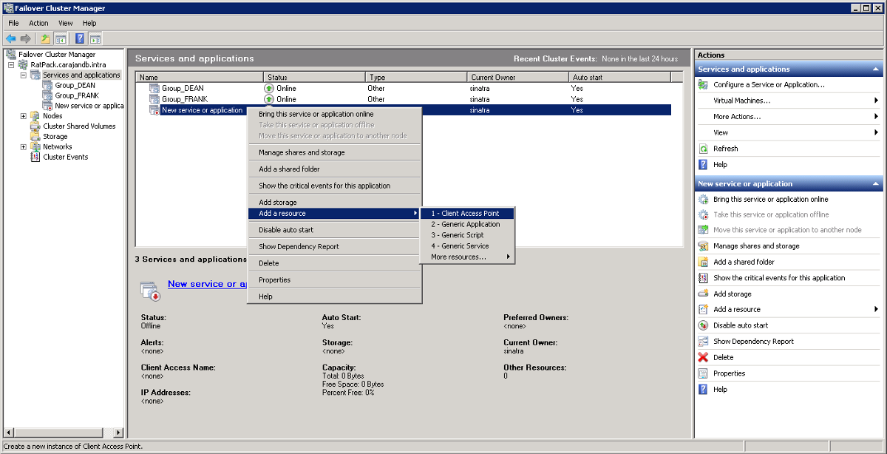Click the tree pane horizontal scrollbar
Image resolution: width=887 pixels, height=454 pixels.
64,431
